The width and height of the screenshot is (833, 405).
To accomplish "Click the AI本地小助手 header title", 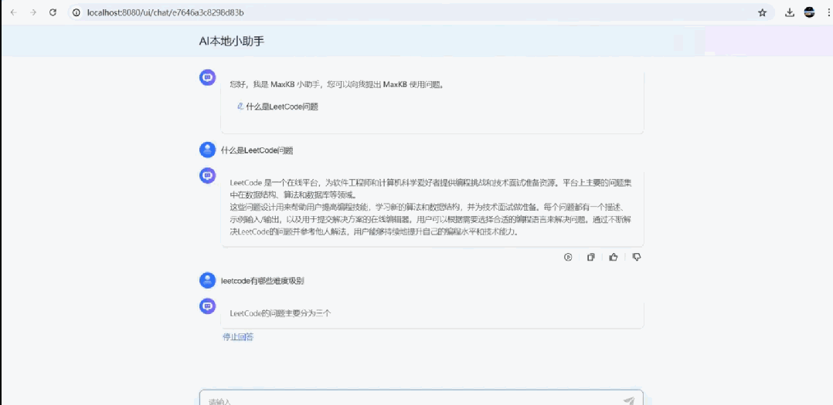I will pyautogui.click(x=232, y=42).
